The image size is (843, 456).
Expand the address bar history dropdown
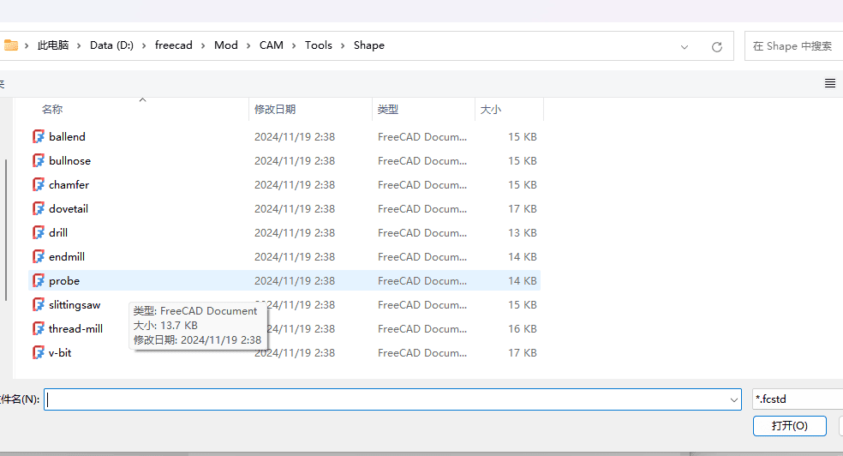(x=685, y=46)
